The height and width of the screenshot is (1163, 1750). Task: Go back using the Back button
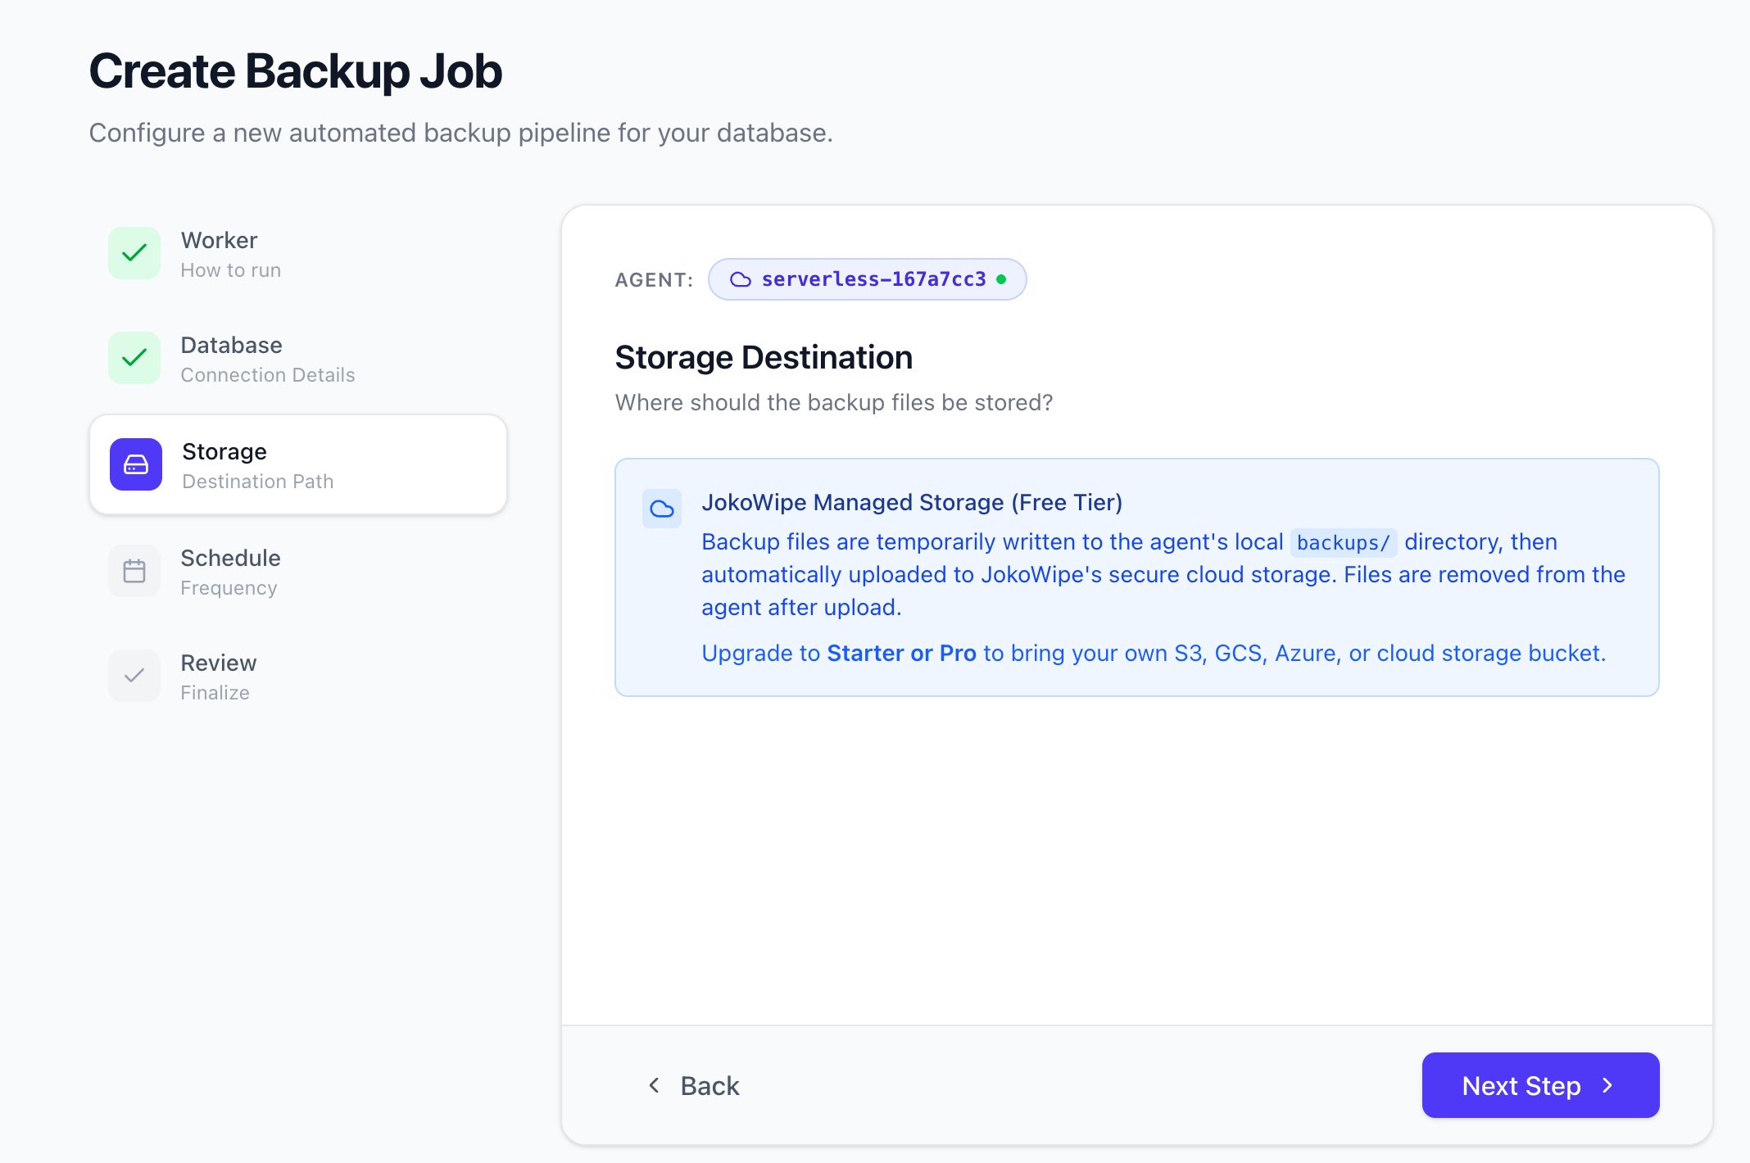tap(693, 1085)
